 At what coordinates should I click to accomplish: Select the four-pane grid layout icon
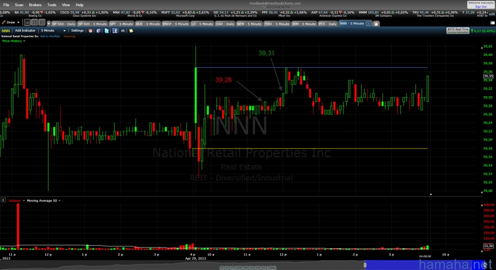pyautogui.click(x=35, y=22)
